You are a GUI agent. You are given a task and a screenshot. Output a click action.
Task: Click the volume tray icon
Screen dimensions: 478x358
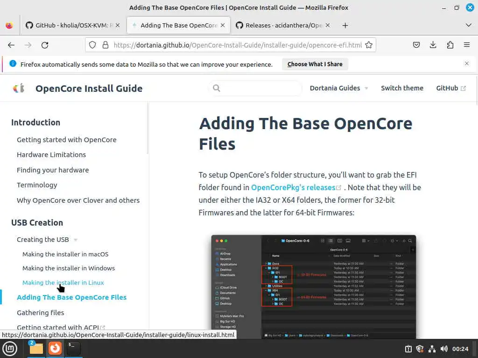point(444,349)
